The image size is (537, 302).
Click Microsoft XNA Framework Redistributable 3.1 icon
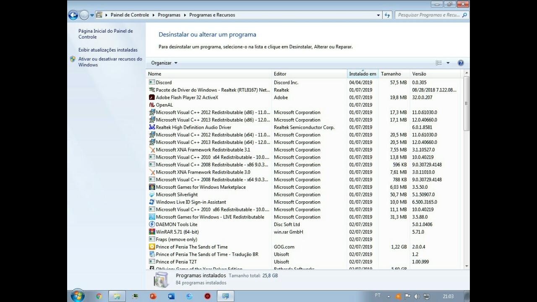pos(152,150)
